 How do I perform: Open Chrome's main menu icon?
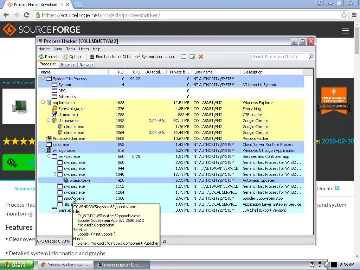[x=354, y=15]
